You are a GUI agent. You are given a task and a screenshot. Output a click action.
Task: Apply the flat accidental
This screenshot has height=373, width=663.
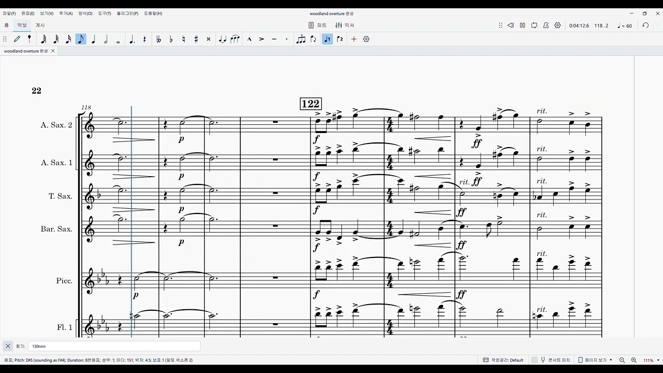(171, 39)
